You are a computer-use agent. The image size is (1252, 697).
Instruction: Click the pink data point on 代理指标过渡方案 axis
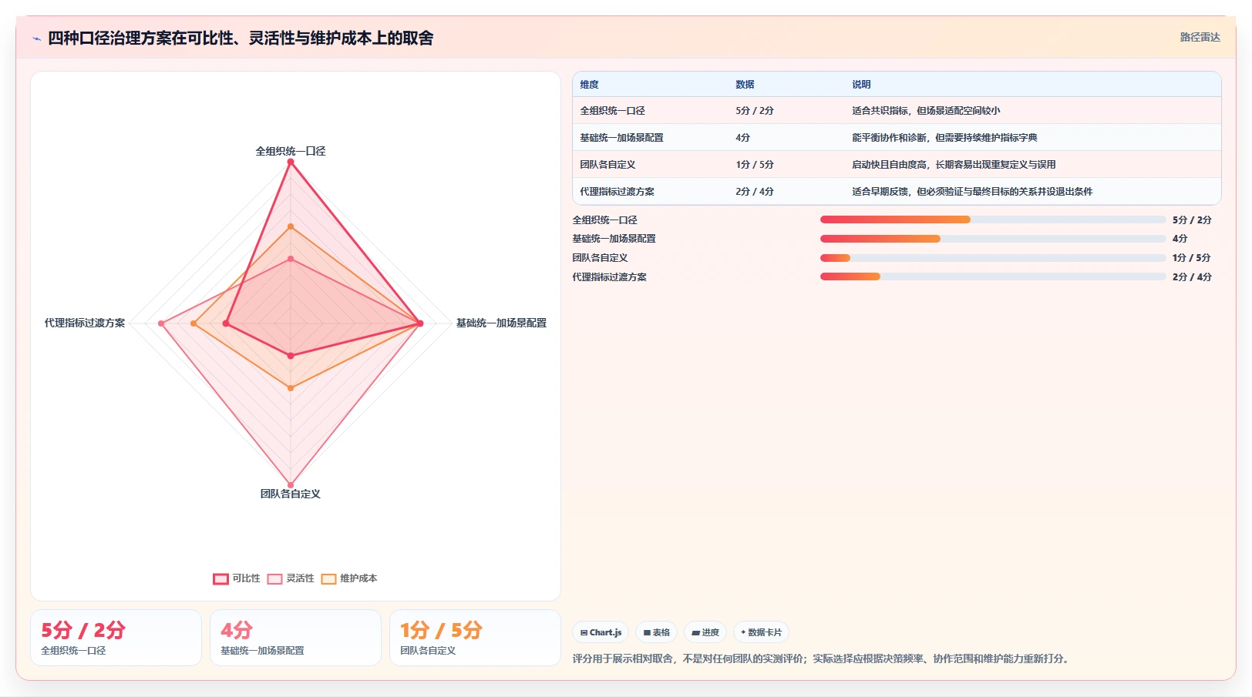tap(161, 323)
